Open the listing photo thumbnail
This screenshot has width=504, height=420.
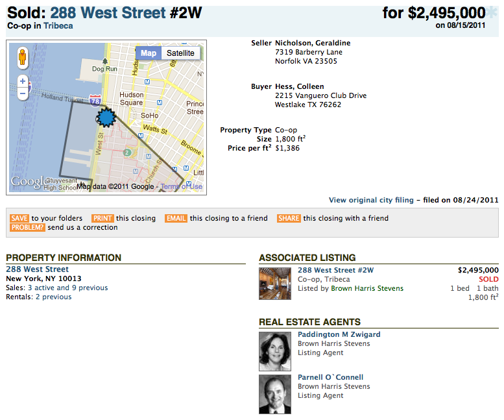click(275, 283)
